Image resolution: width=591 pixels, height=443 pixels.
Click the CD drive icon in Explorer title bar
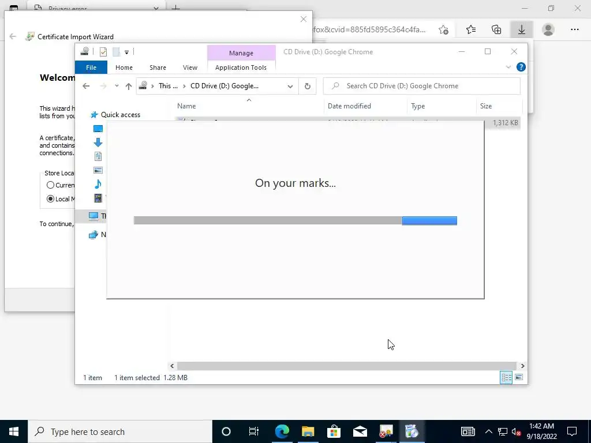(85, 51)
